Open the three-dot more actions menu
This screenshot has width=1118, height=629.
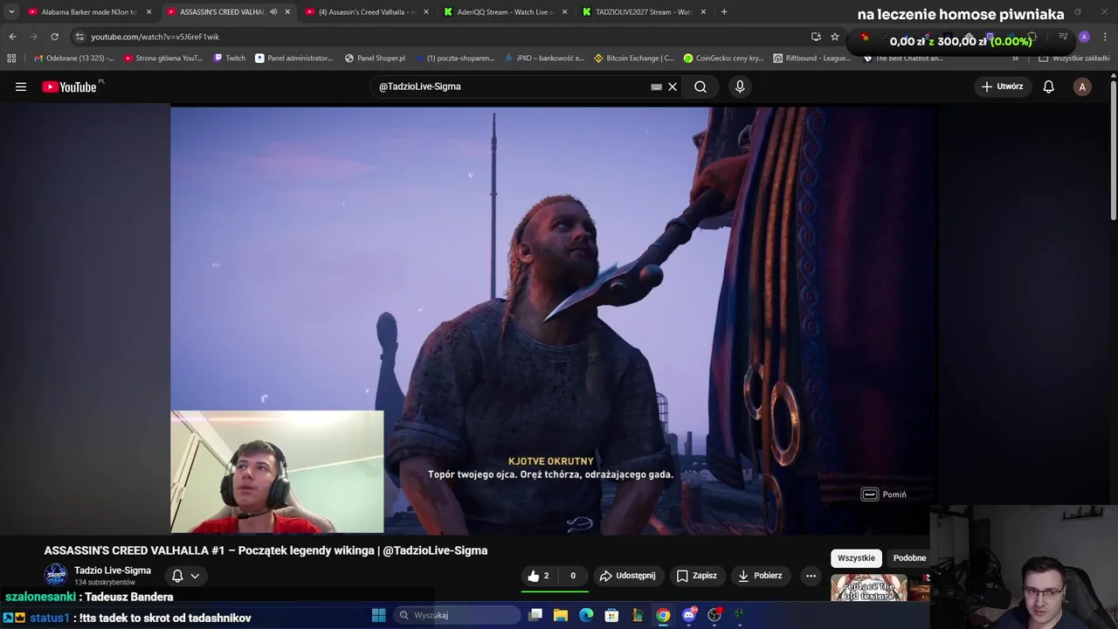[811, 576]
